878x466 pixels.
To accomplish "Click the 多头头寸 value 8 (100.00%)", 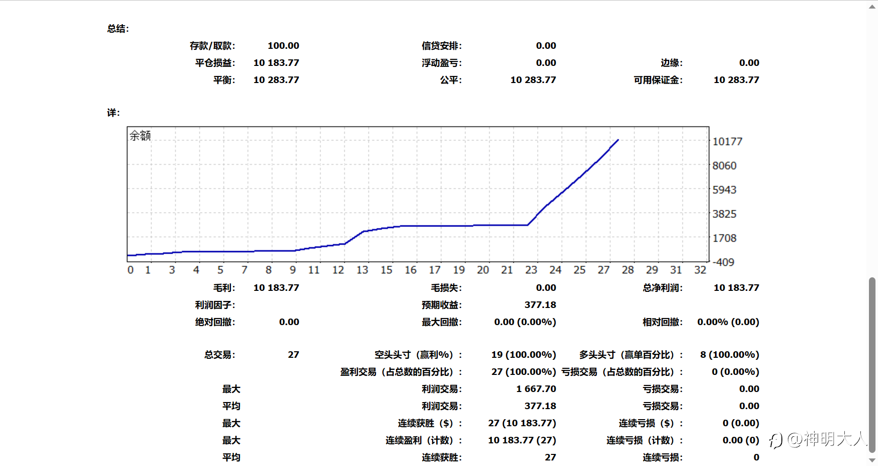I will (730, 355).
